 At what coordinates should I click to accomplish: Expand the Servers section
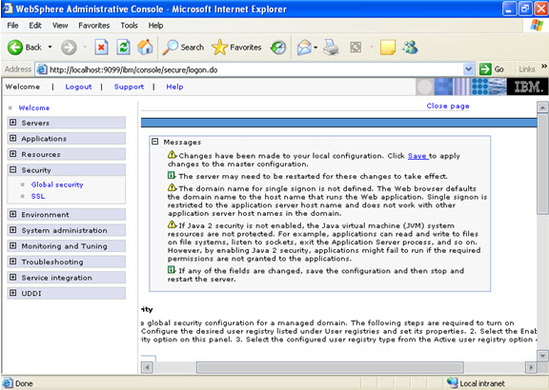tap(13, 123)
